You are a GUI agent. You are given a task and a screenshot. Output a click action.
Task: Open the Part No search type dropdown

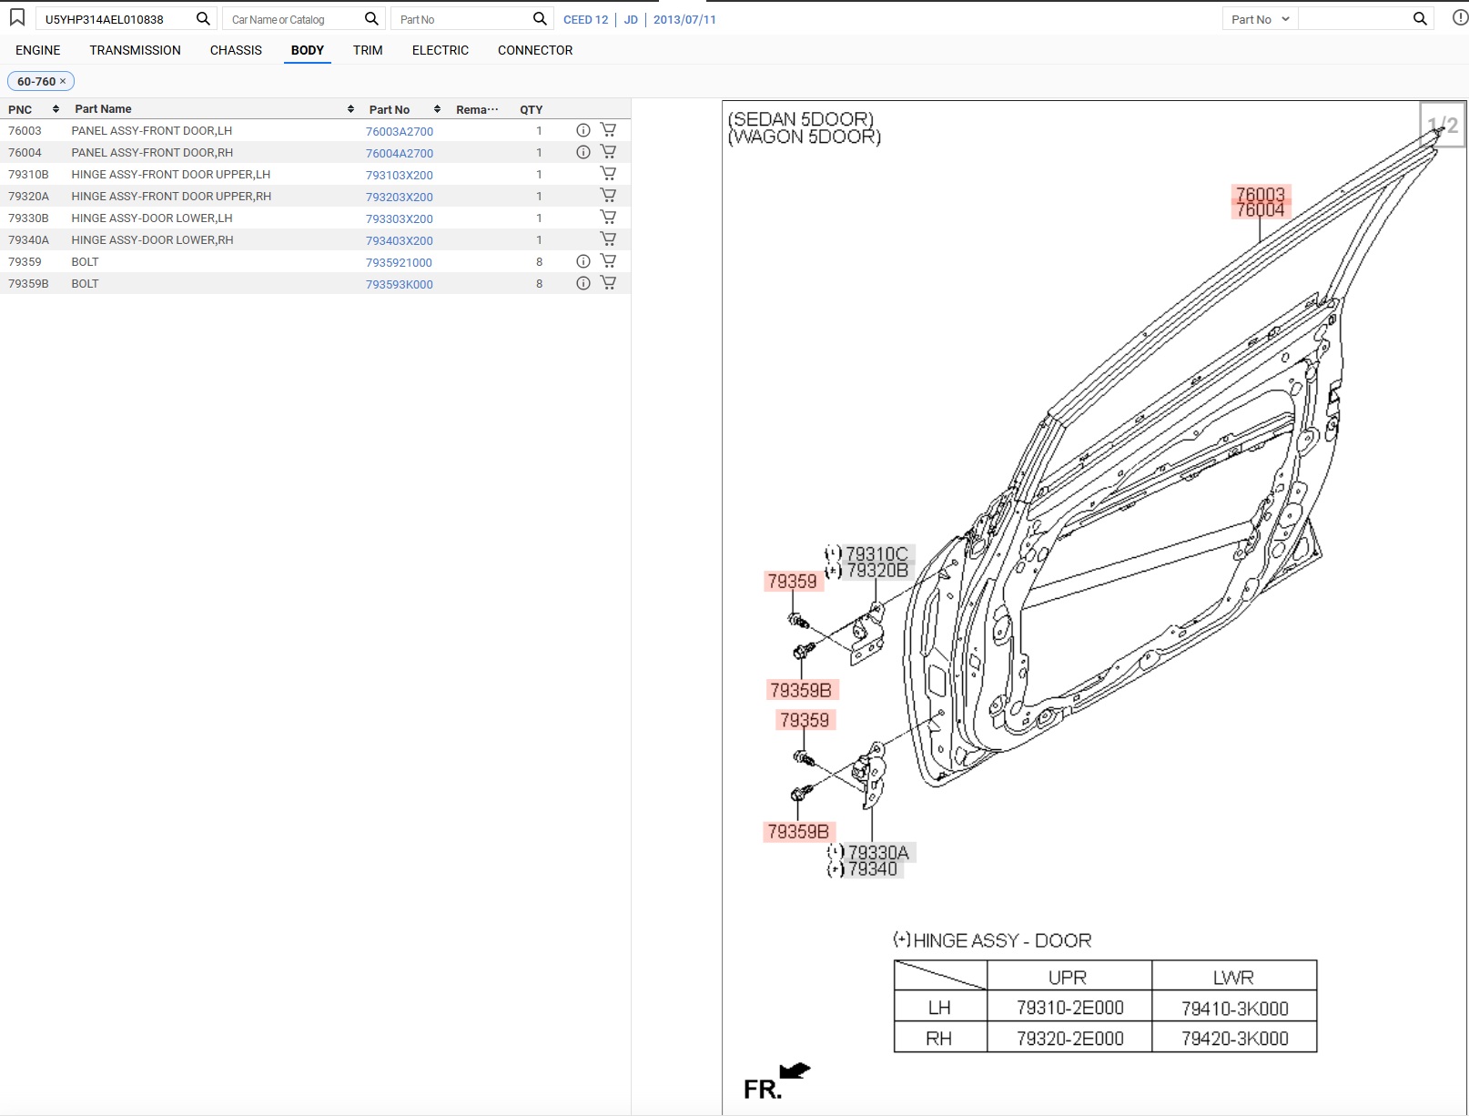click(1260, 19)
